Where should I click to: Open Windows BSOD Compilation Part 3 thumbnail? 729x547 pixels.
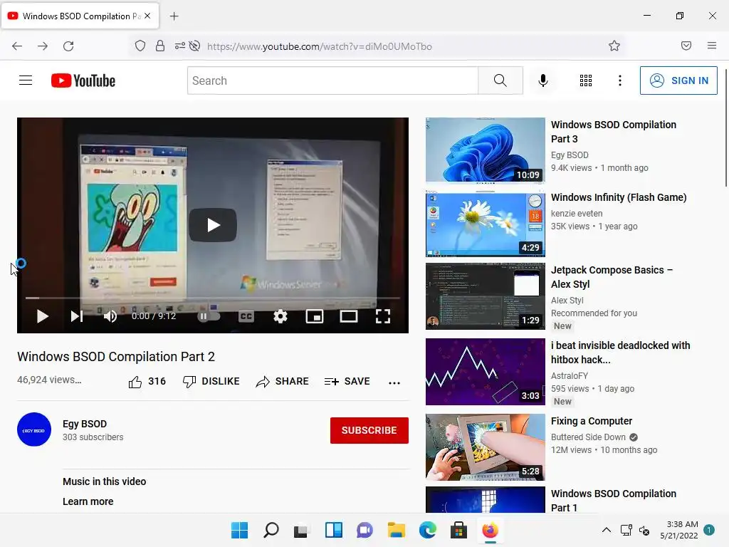[485, 150]
